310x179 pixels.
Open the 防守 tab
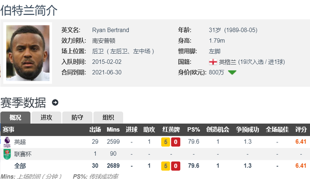coord(77,118)
